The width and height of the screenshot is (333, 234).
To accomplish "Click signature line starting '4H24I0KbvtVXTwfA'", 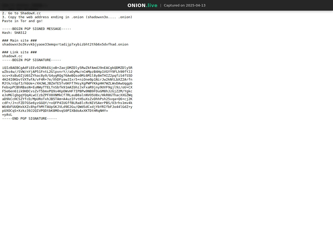I will [x=67, y=79].
